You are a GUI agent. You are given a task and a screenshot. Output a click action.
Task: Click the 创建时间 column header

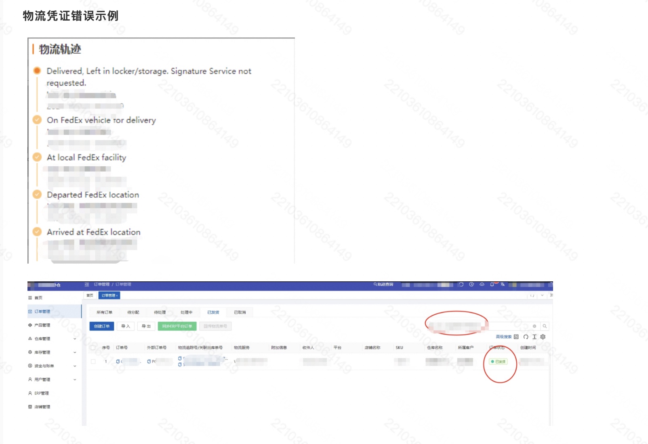click(x=528, y=348)
